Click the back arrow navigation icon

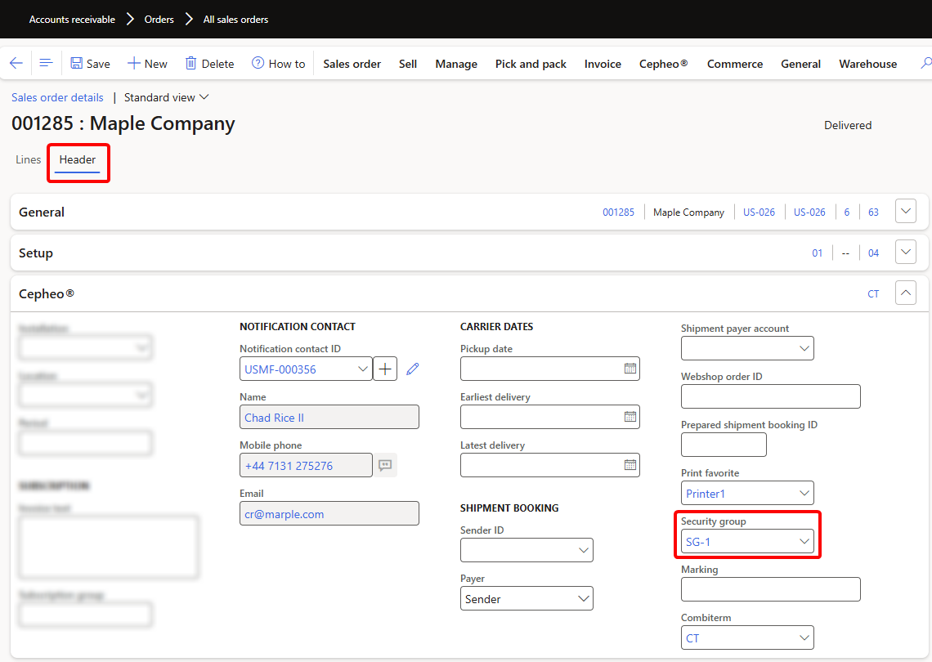16,63
